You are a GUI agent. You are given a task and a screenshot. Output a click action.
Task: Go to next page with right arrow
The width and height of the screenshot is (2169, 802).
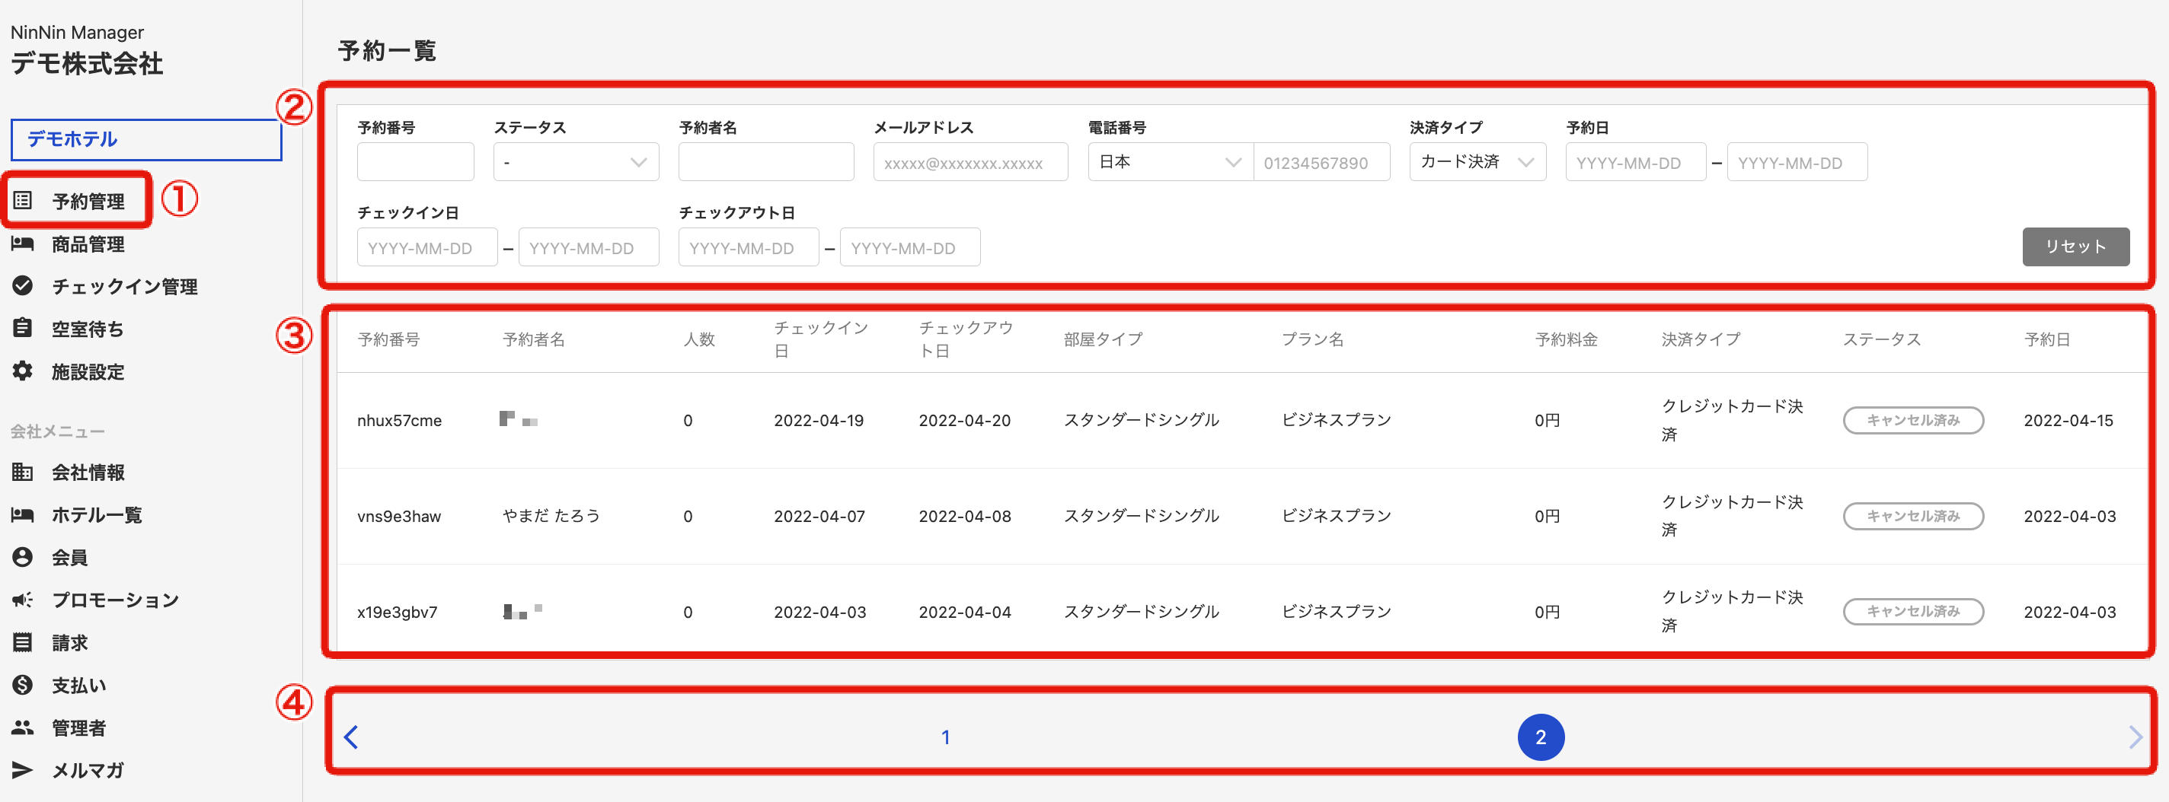click(2135, 737)
